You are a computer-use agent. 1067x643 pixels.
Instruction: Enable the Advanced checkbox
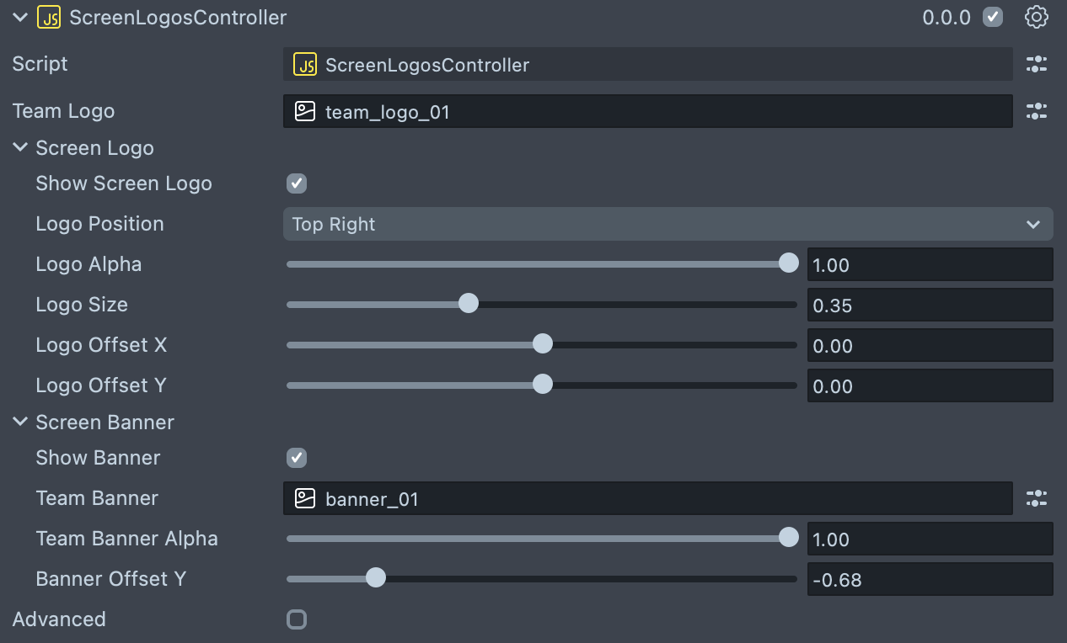click(x=297, y=619)
